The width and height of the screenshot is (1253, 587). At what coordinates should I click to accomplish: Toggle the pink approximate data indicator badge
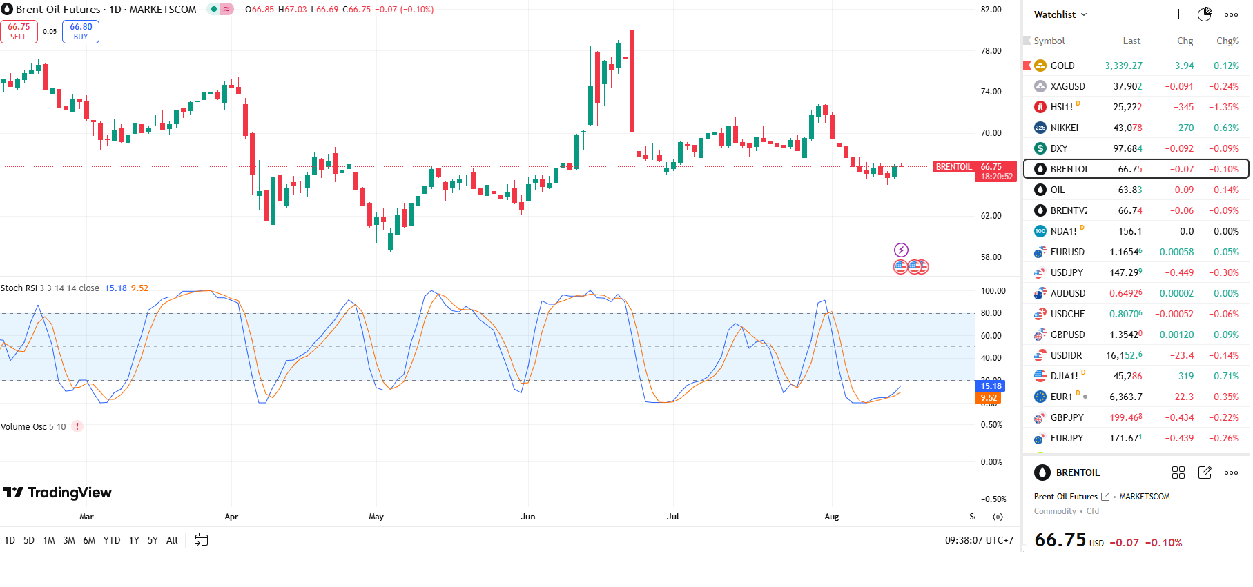pyautogui.click(x=226, y=10)
